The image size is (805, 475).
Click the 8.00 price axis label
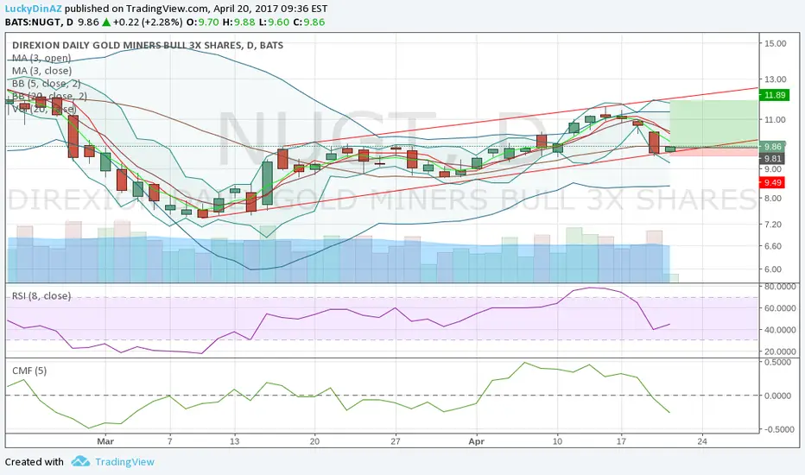click(x=773, y=199)
